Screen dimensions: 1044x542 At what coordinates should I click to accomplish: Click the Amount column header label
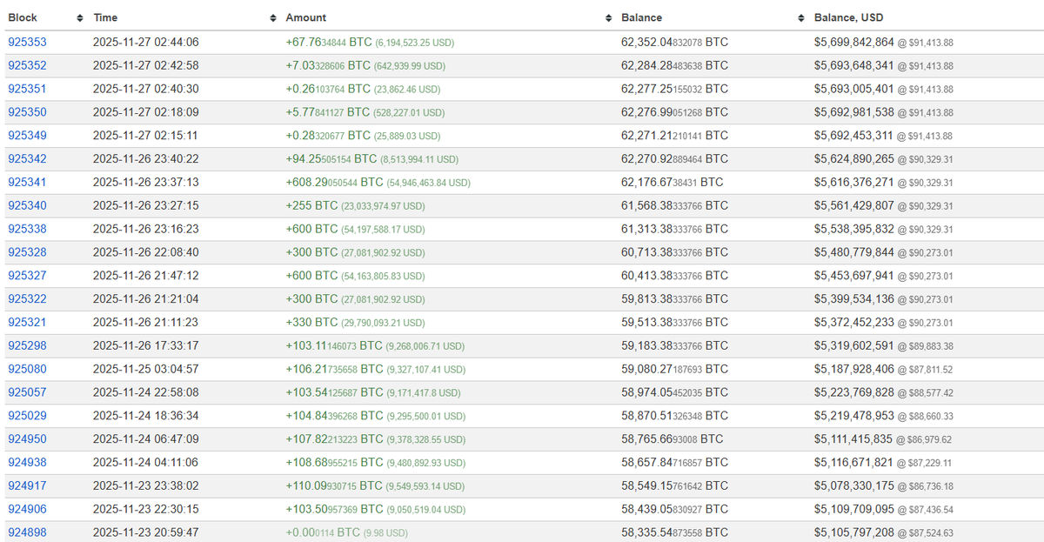[306, 17]
